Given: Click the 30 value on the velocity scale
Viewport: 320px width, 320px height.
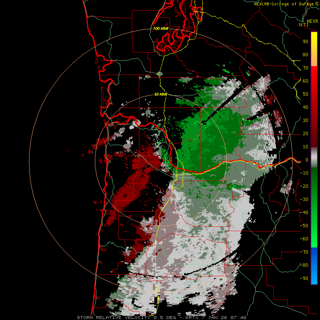Looking at the screenshot, I should (x=305, y=121).
